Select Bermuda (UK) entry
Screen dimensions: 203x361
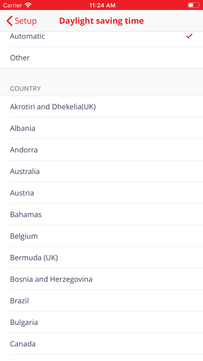102,258
